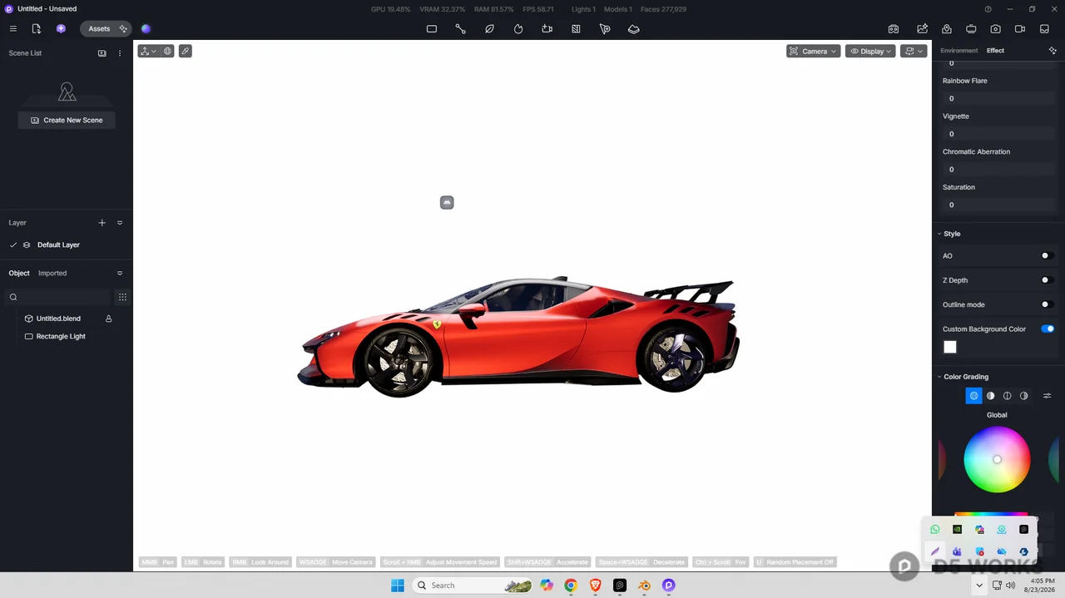Open the effect panel sparkle preset icon

[x=1053, y=51]
